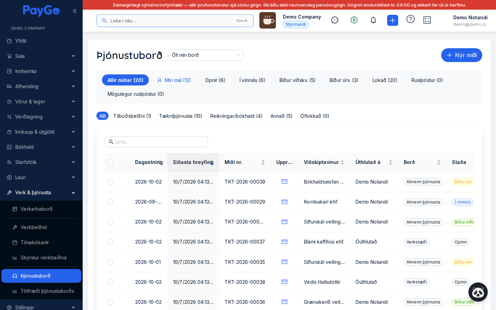Screen dimensions: 496x310
Task: Sort by Viðskiptavinur column arrows
Action: pyautogui.click(x=342, y=162)
